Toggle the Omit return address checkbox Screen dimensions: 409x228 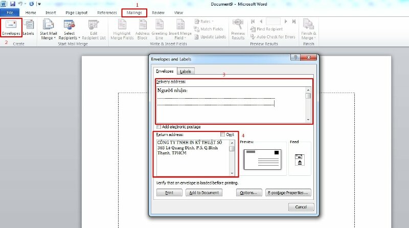click(x=222, y=134)
